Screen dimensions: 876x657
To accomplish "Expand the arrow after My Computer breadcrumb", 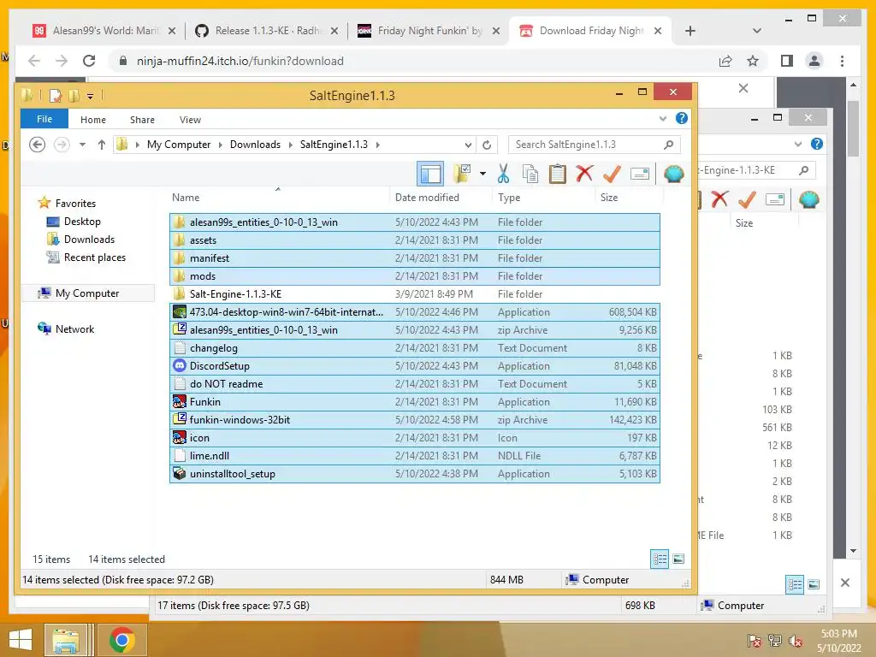I will pos(220,145).
